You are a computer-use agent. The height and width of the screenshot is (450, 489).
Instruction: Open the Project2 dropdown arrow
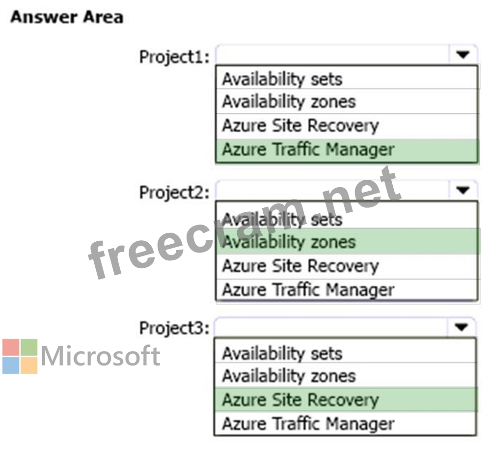point(463,190)
